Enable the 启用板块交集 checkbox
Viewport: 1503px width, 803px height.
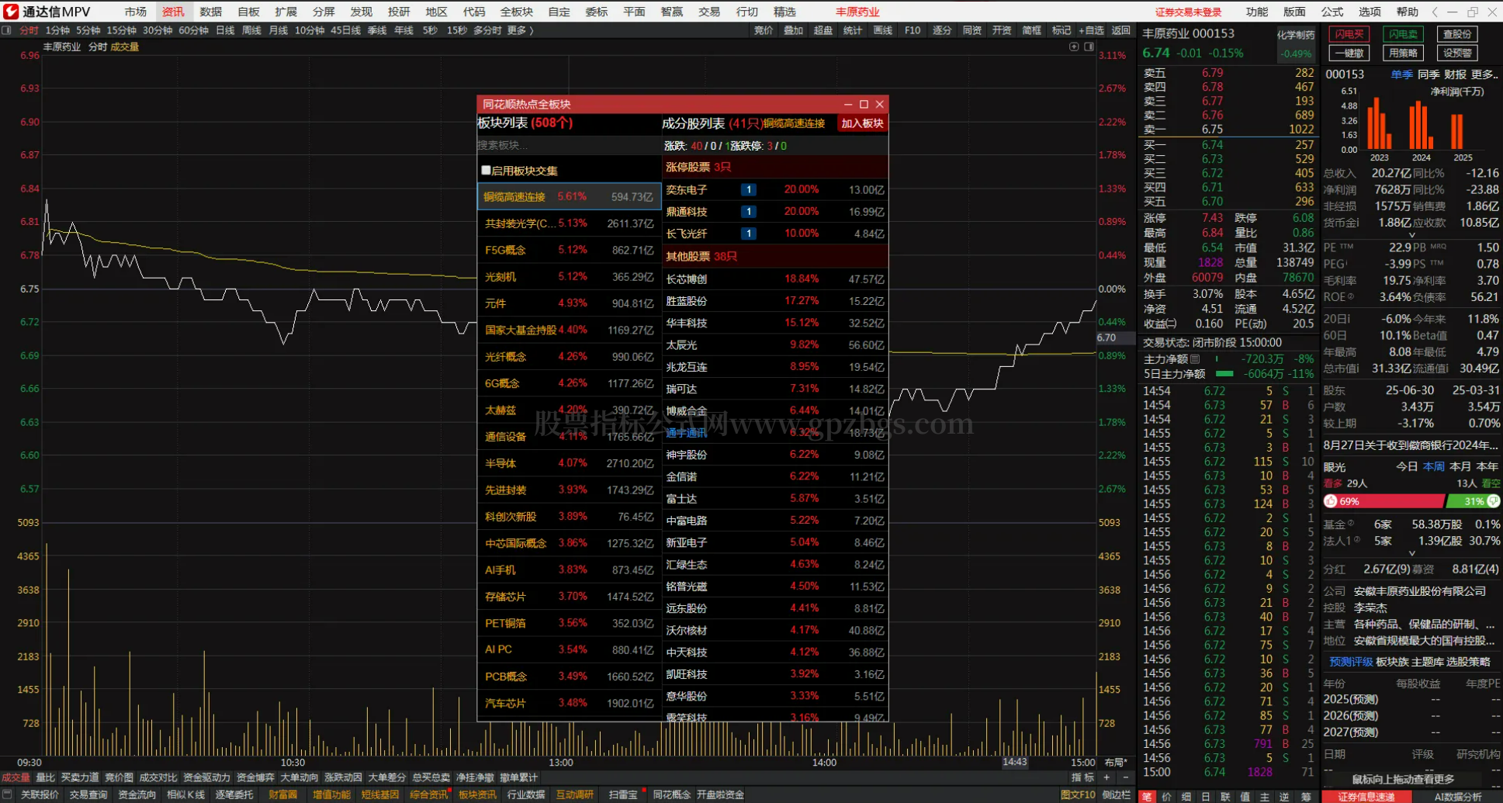[x=486, y=170]
